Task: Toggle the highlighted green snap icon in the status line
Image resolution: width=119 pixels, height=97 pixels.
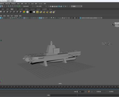Action: click(x=19, y=6)
